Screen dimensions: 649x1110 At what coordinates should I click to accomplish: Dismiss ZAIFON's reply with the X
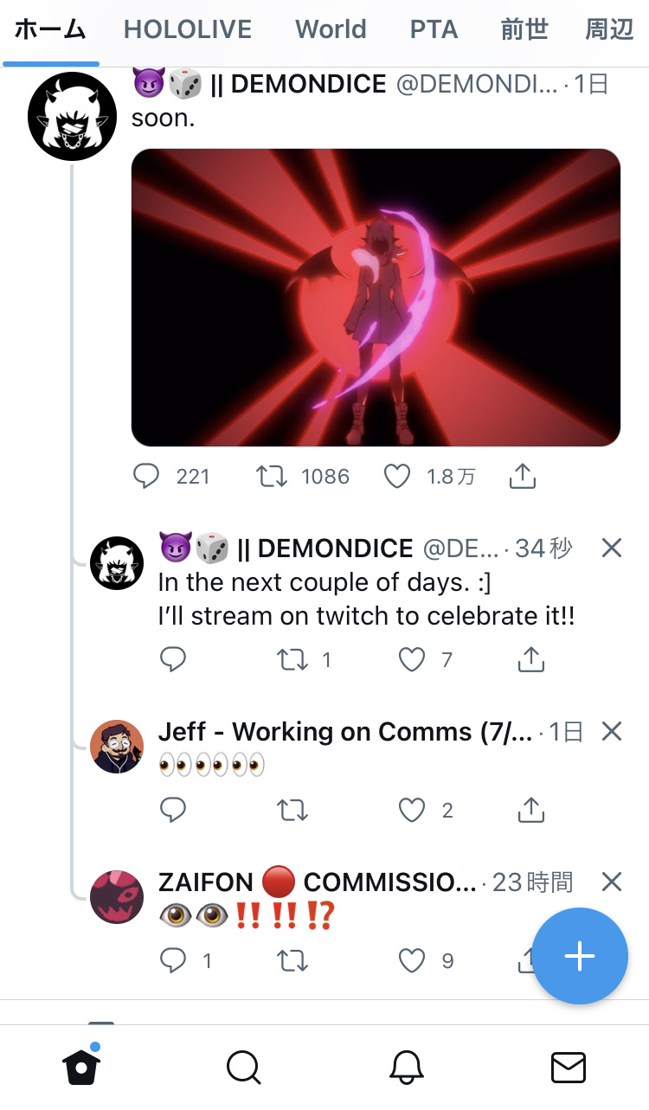(612, 882)
